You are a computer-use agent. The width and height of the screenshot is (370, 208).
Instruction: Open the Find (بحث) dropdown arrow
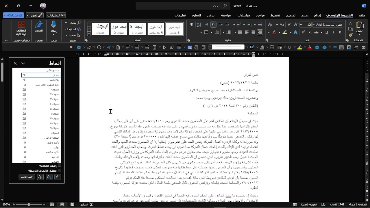point(66,23)
